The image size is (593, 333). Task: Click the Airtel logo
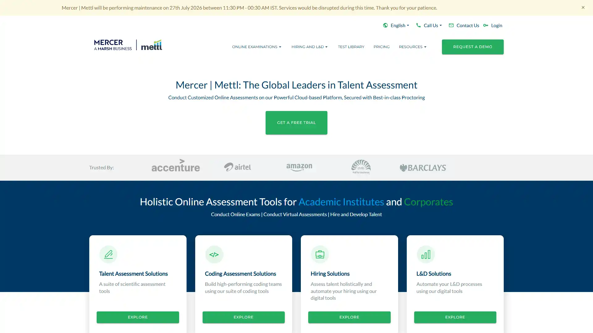coord(238,167)
